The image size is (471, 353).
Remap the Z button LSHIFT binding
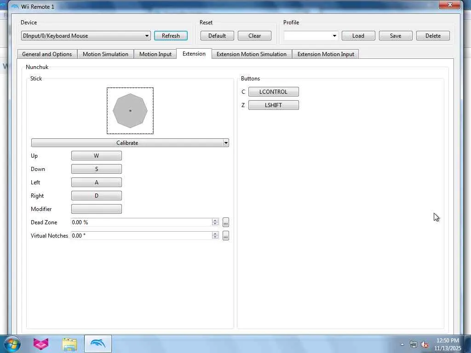pyautogui.click(x=274, y=105)
